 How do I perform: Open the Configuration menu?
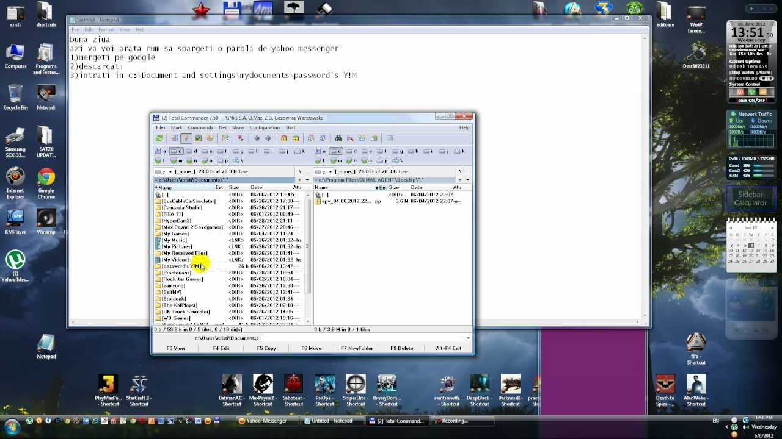[265, 127]
